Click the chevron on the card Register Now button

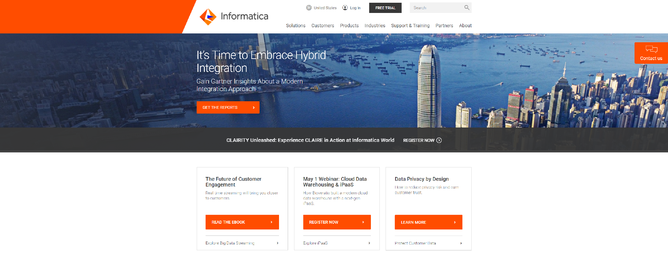tap(363, 222)
